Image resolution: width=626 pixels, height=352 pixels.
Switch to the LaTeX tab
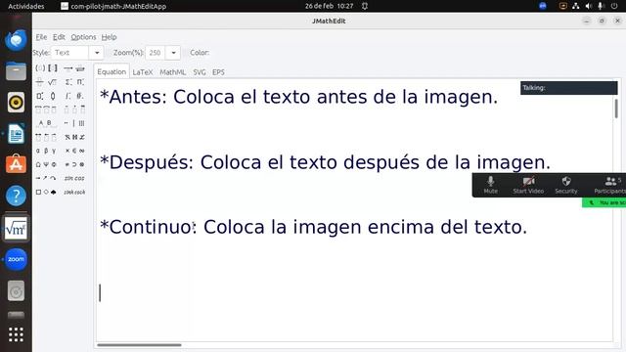tap(143, 72)
